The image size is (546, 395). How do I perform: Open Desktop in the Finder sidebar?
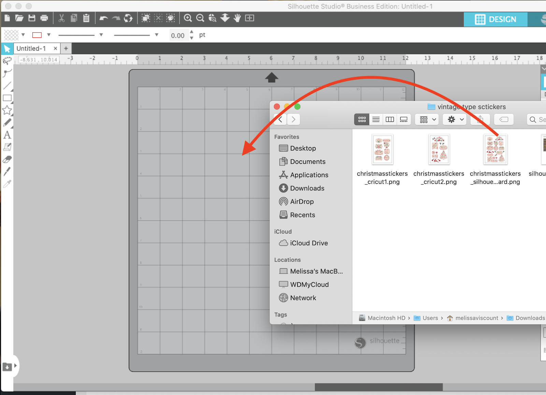click(298, 148)
